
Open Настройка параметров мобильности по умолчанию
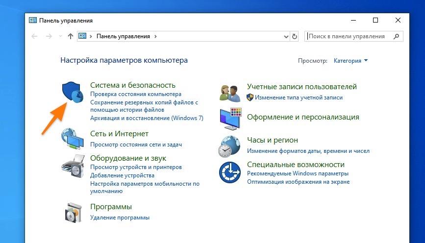coord(145,187)
